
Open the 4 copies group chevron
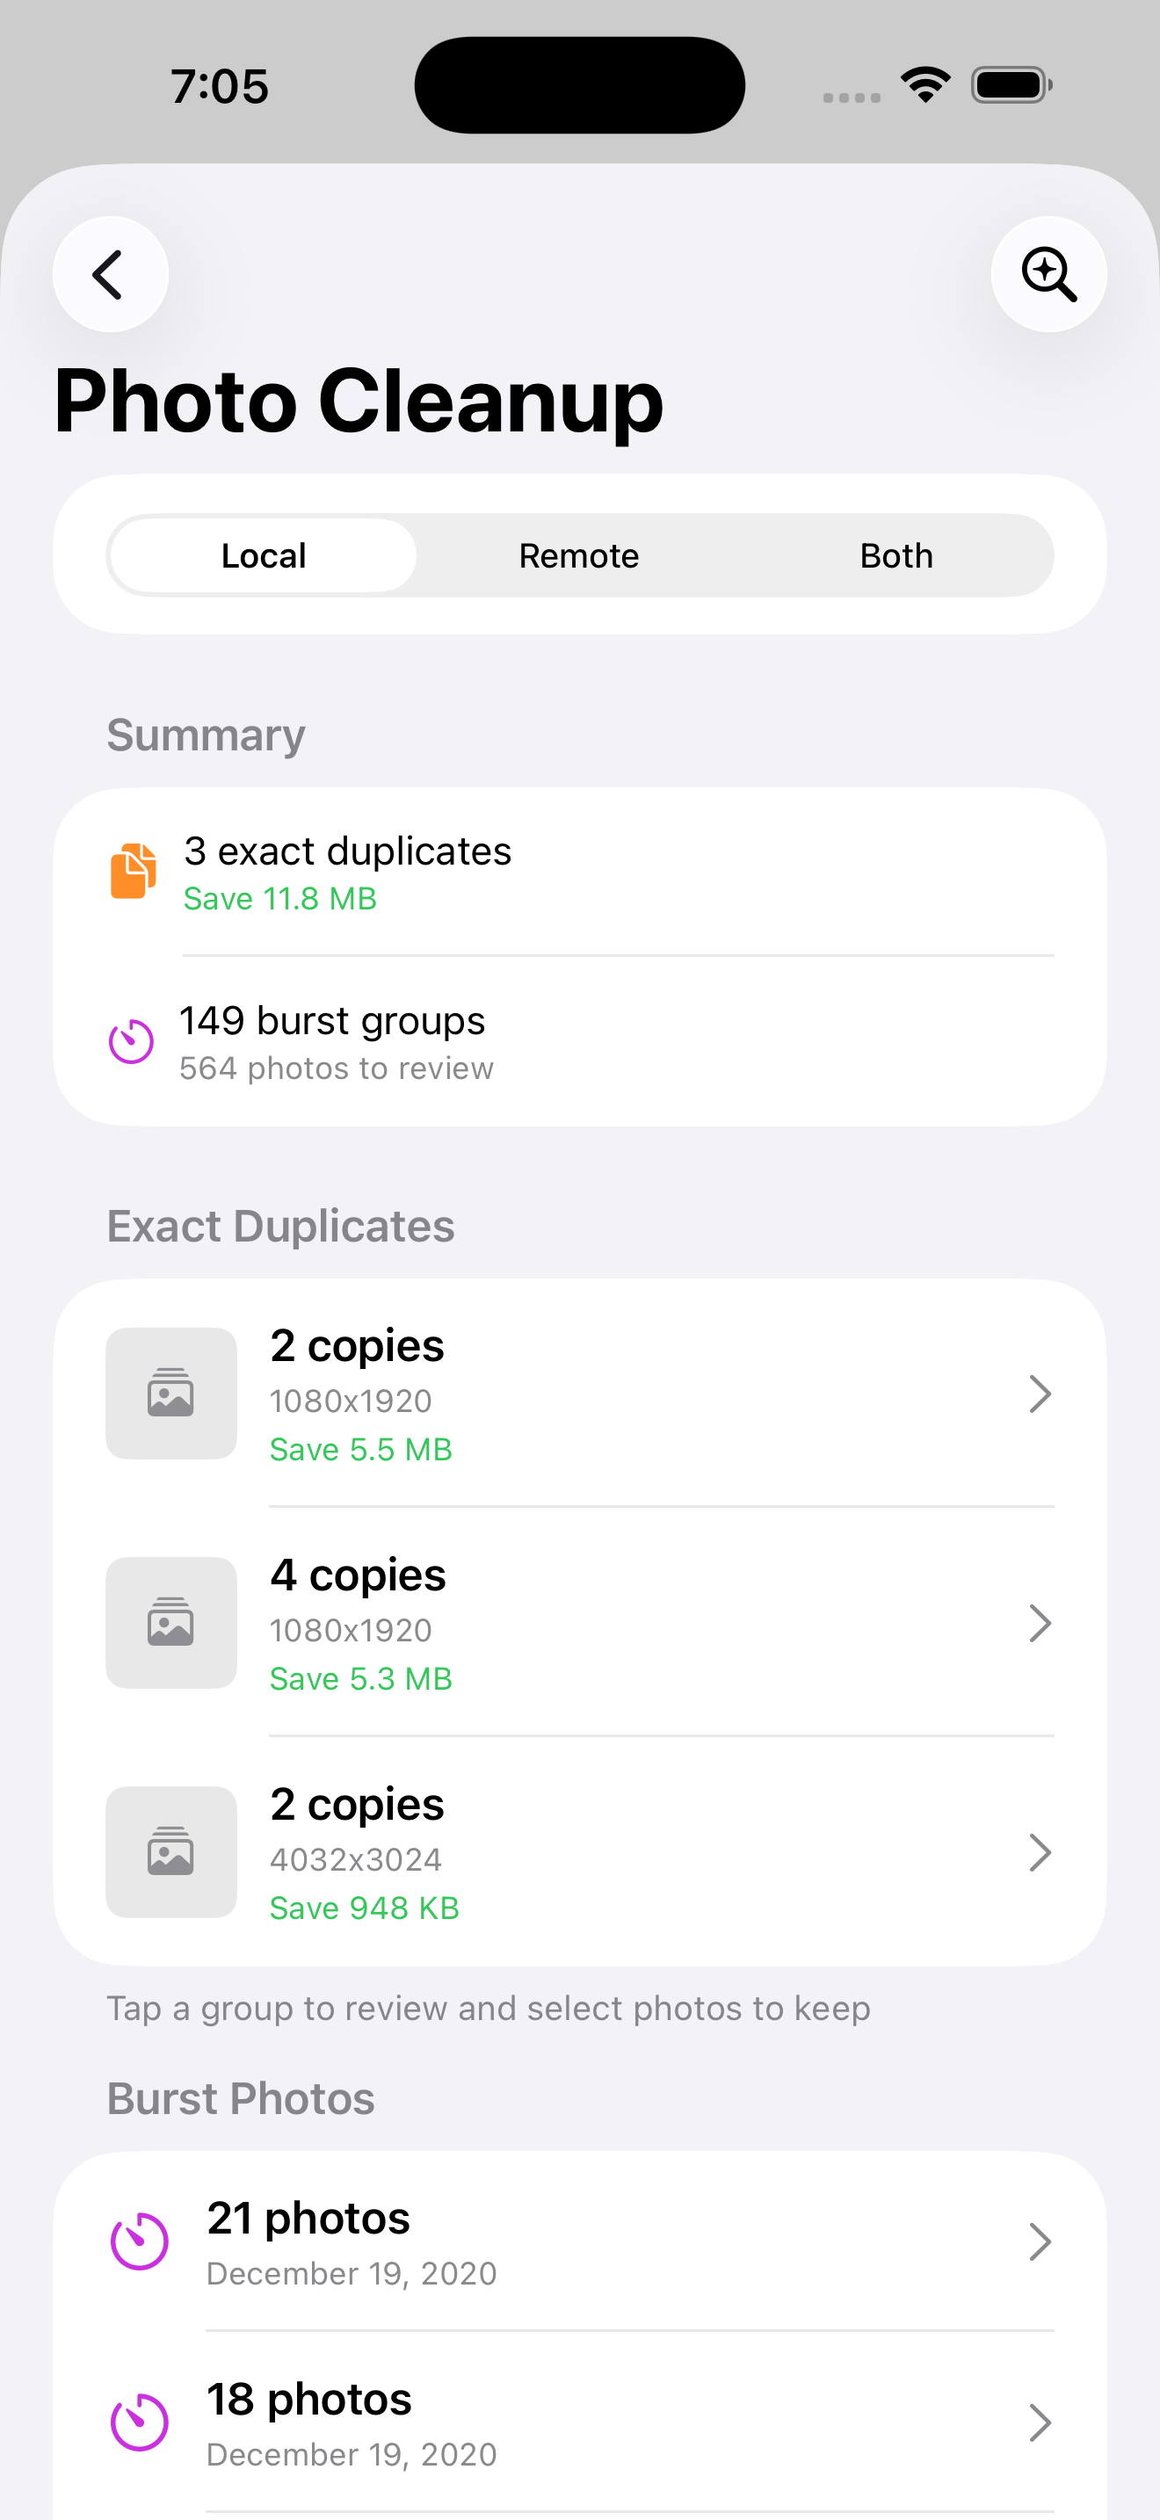click(1040, 1623)
